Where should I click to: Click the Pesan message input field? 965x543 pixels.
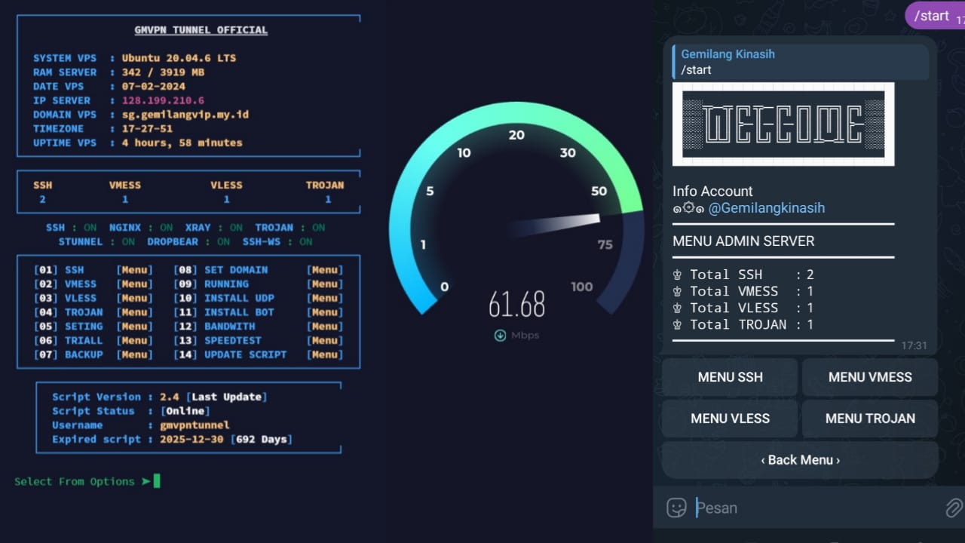tap(814, 508)
